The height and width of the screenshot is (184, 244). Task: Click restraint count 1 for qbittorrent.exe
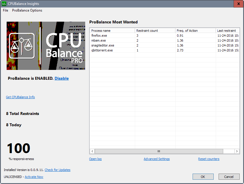point(137,50)
